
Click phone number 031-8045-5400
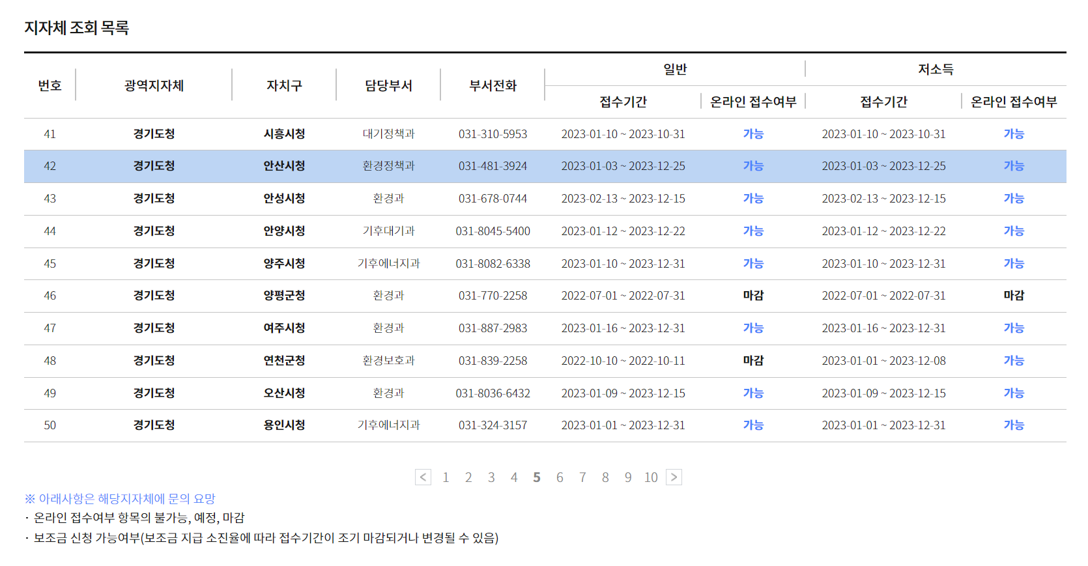(493, 231)
